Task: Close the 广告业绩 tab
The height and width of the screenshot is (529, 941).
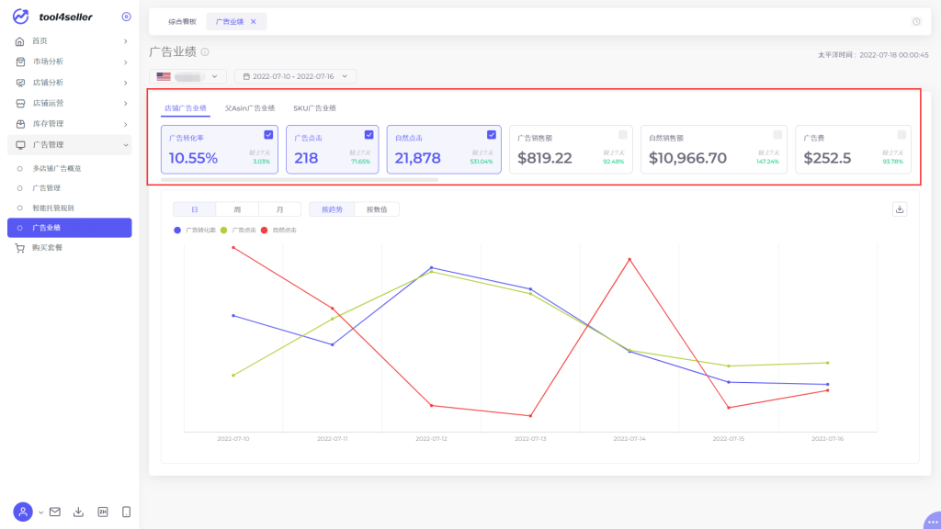Action: 254,21
